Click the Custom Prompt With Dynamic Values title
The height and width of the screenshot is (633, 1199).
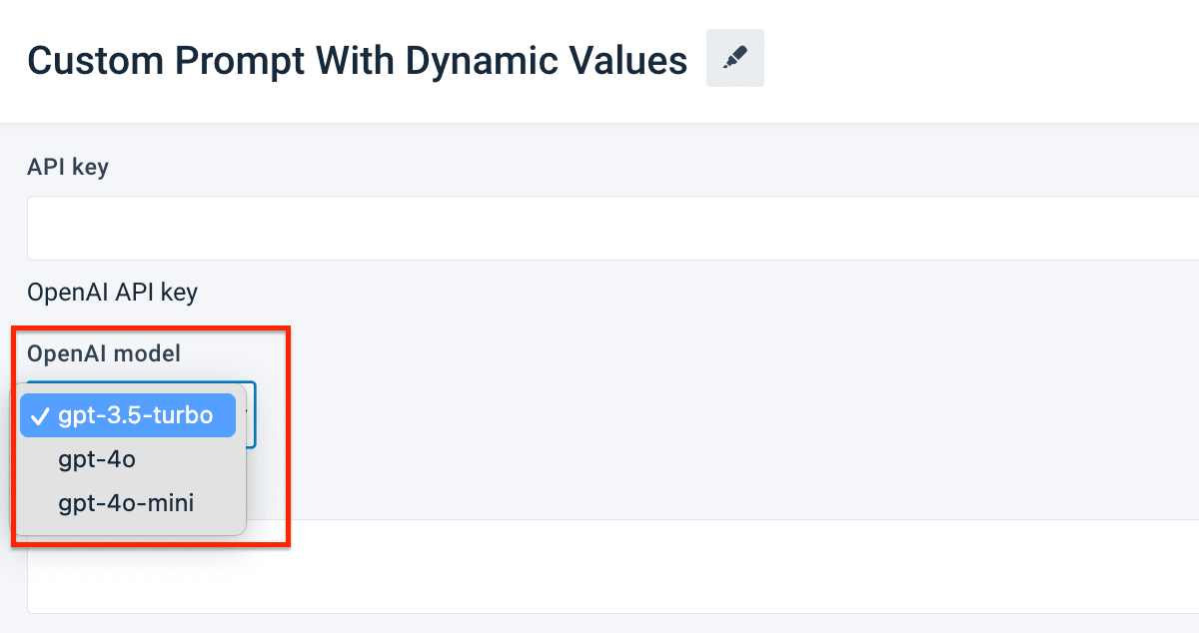(357, 61)
